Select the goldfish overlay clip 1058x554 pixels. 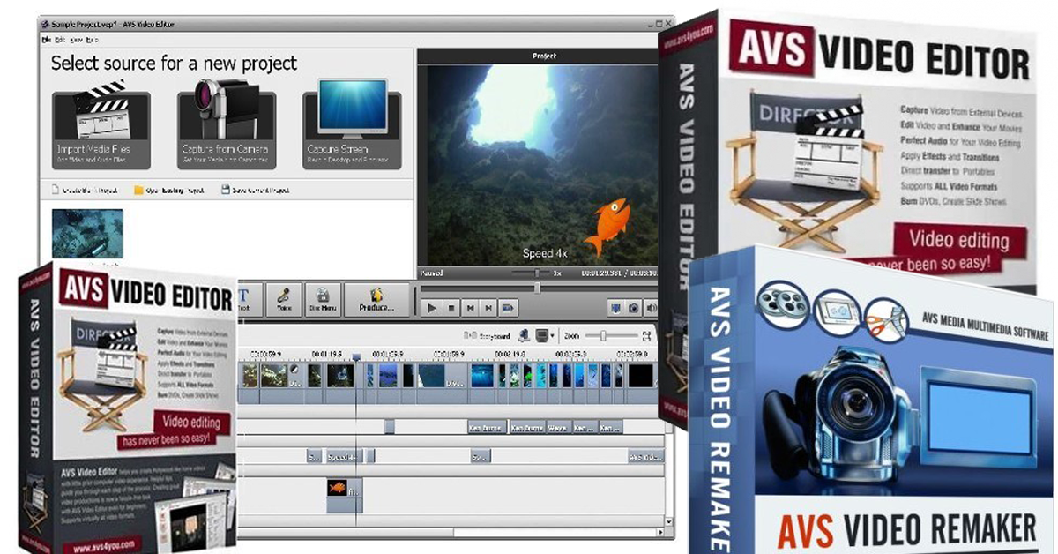(344, 495)
